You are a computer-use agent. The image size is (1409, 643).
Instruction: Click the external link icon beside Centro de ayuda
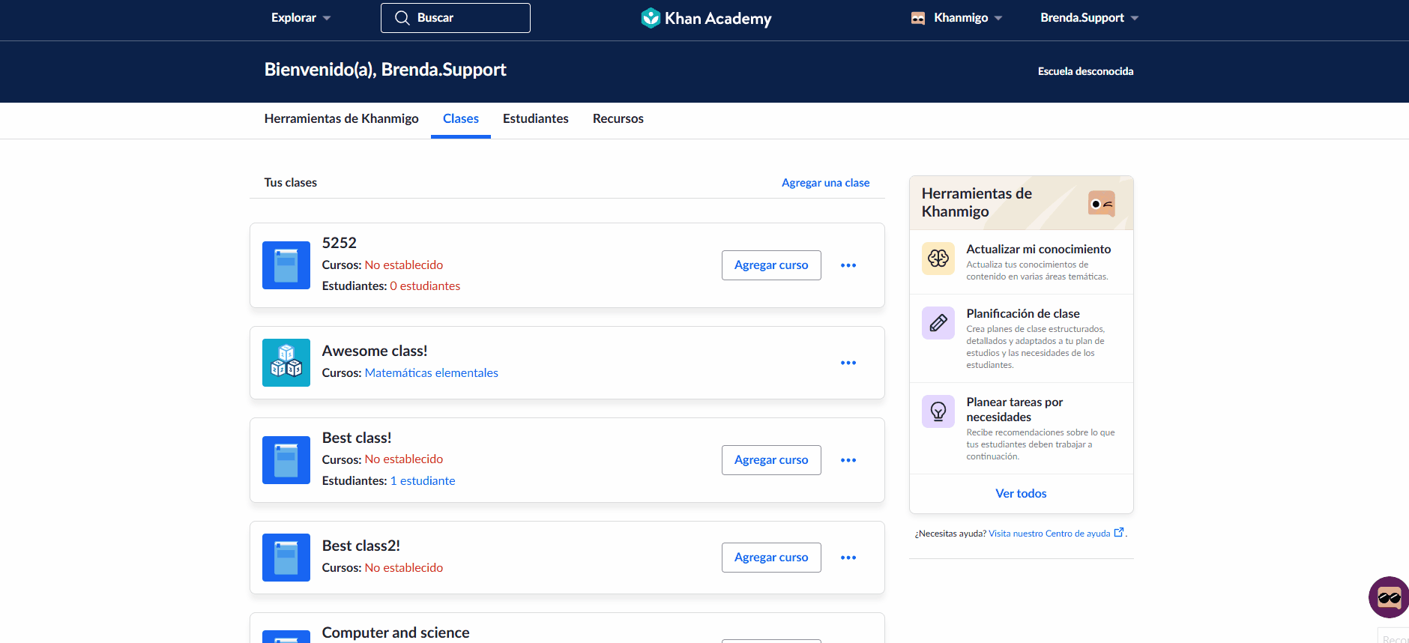point(1119,533)
